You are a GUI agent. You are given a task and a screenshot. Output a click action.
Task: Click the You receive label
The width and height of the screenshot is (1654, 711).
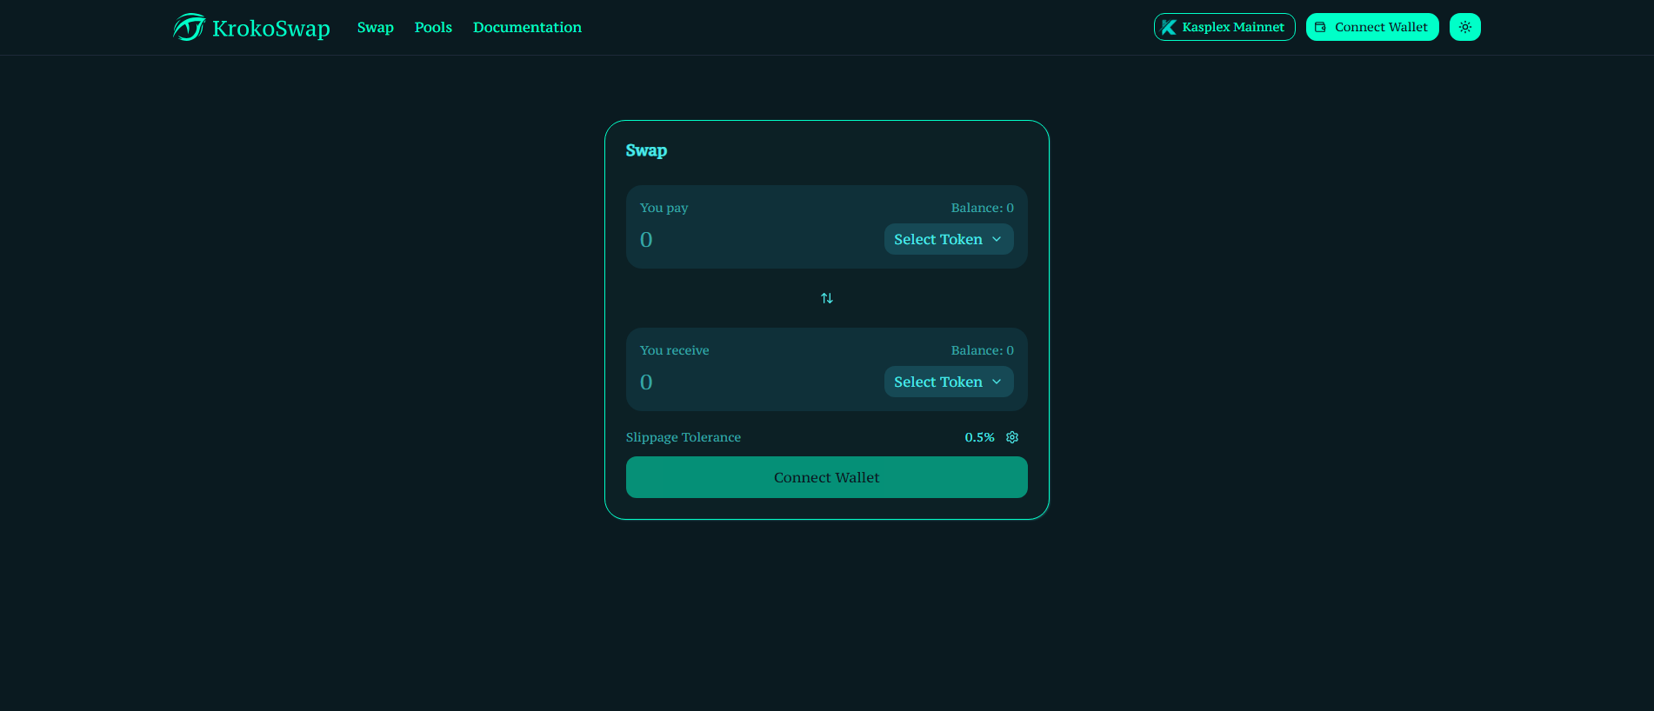[675, 350]
